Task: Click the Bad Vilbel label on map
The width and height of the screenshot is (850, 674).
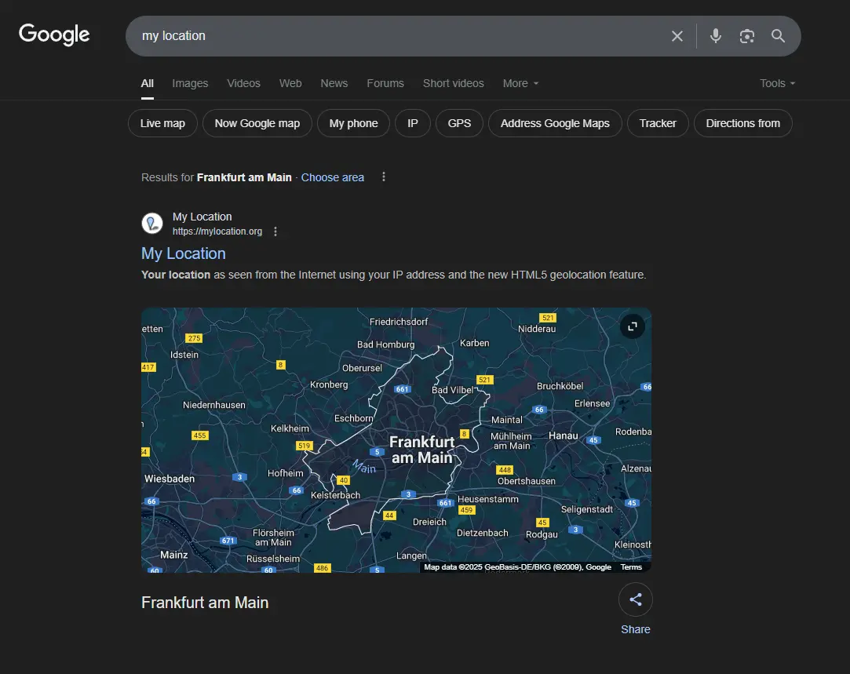Action: point(452,390)
